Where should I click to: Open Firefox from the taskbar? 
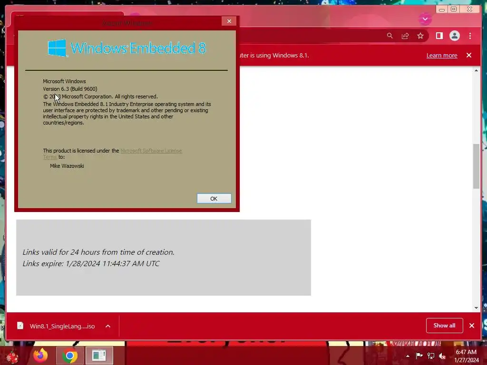click(x=41, y=355)
